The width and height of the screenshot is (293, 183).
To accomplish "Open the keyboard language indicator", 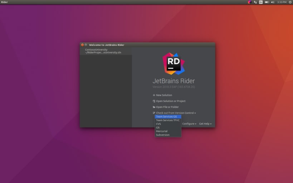I will point(261,2).
